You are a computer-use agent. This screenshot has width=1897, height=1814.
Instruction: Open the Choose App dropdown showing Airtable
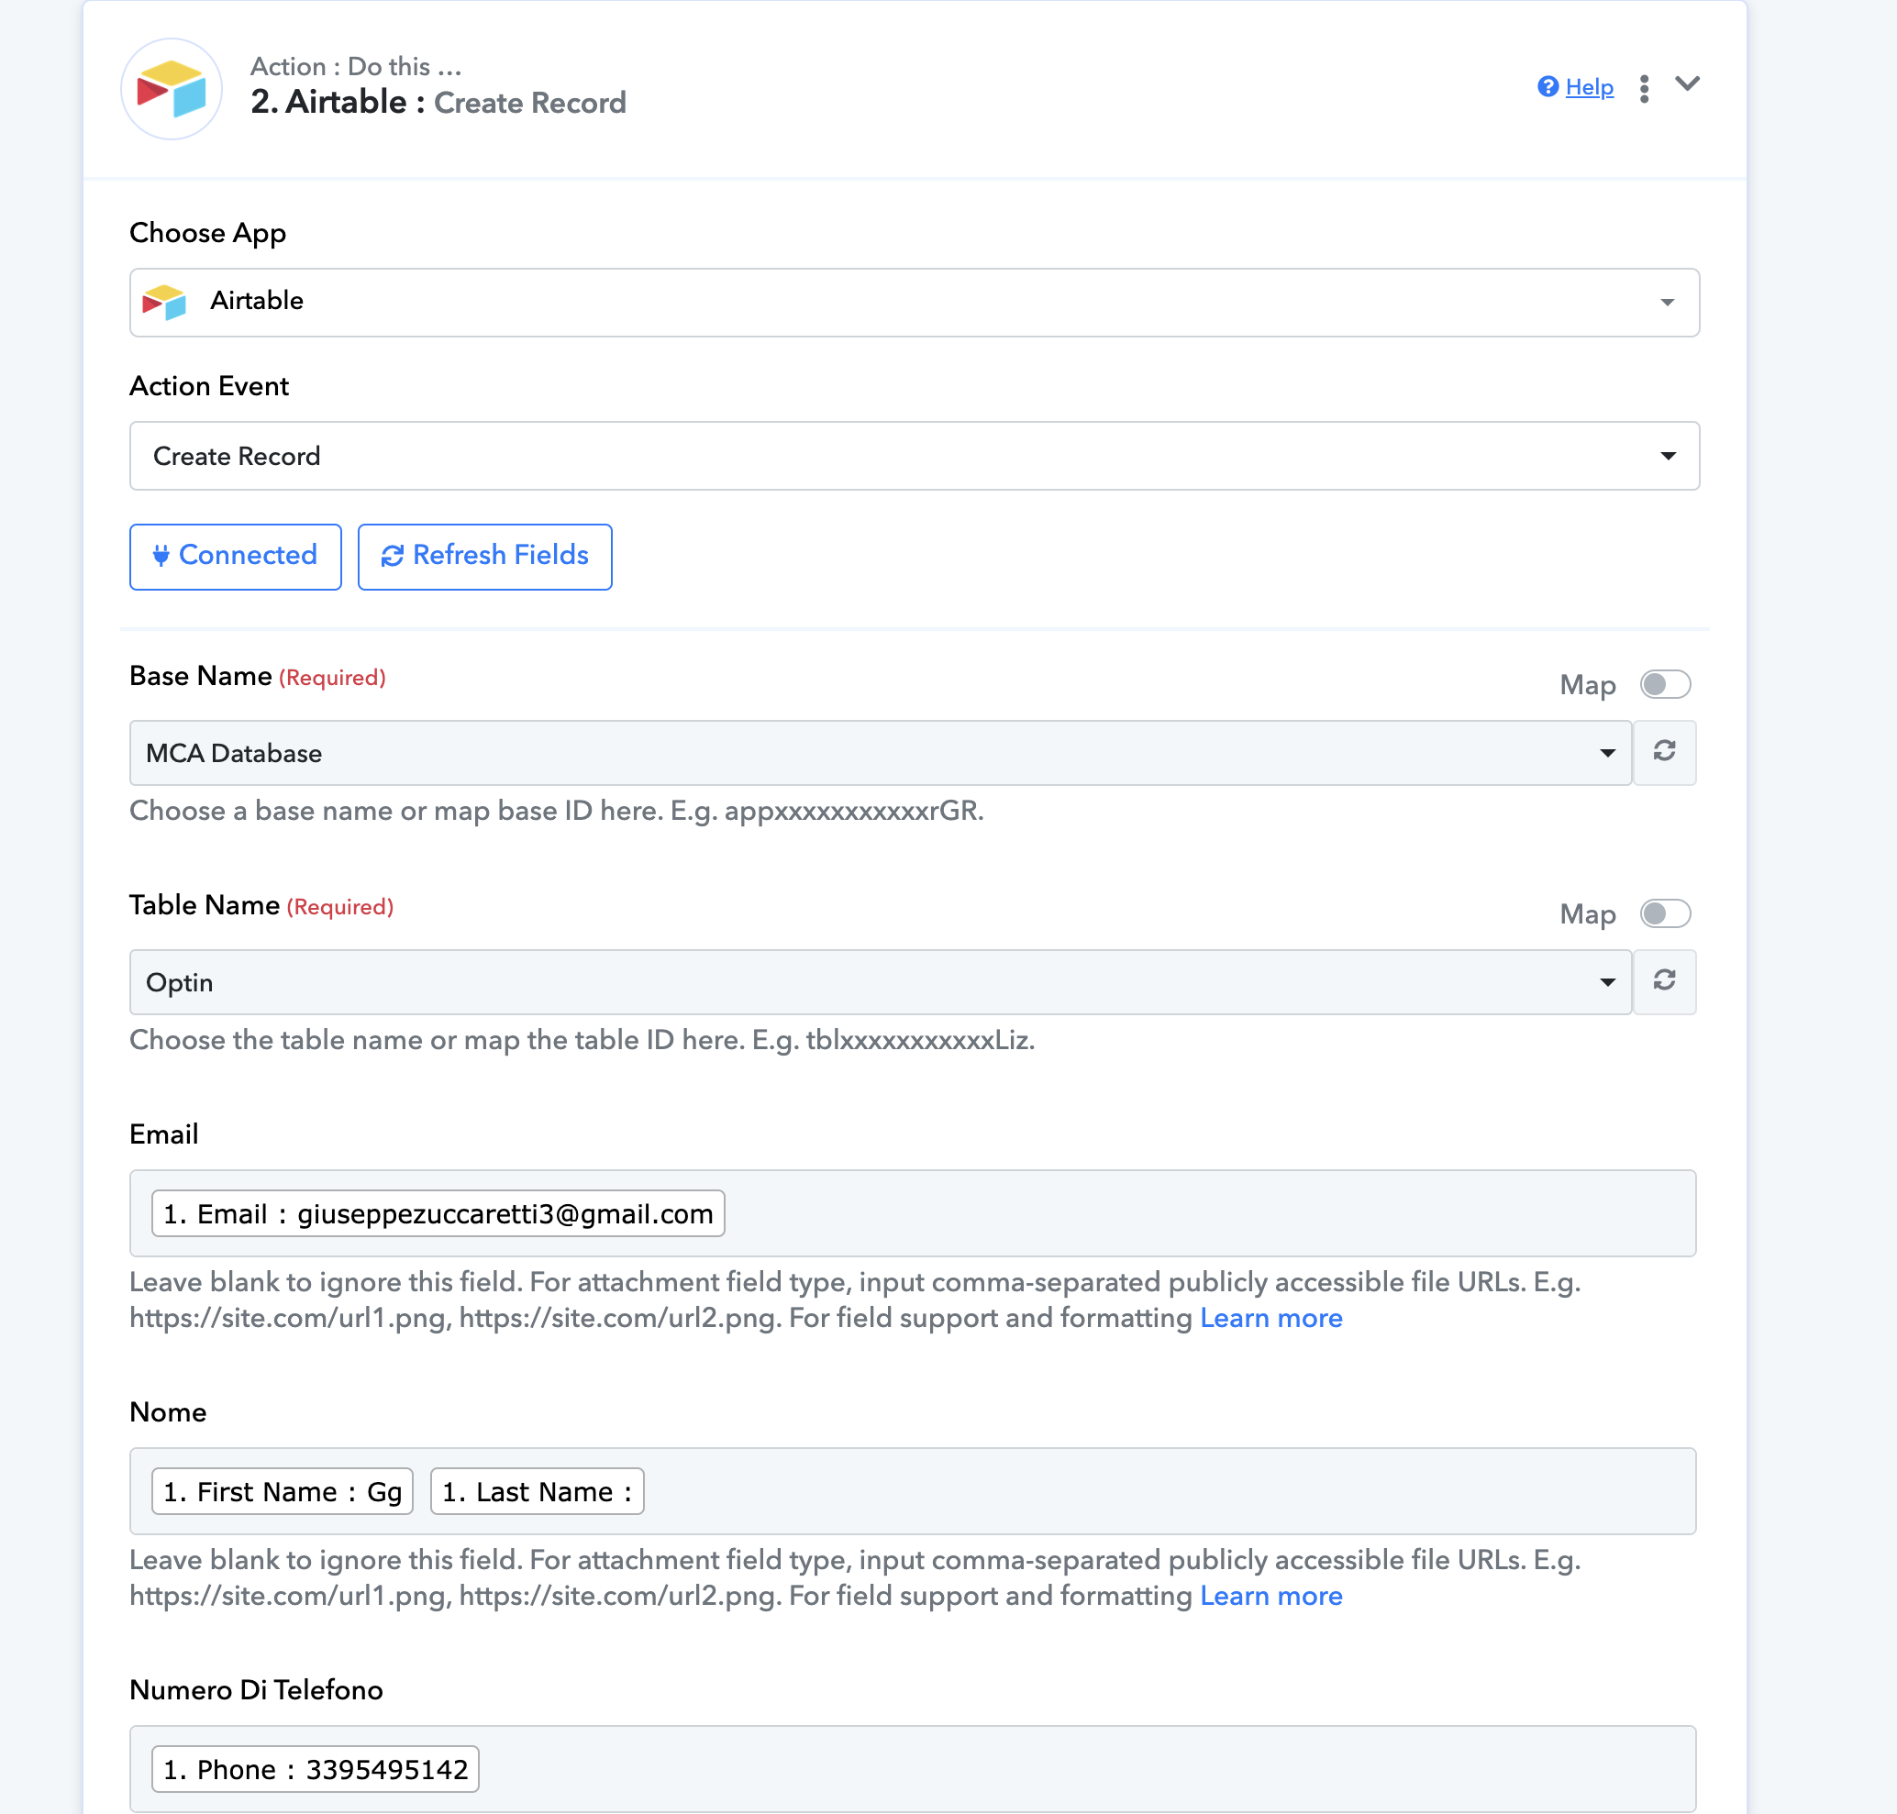(x=915, y=303)
